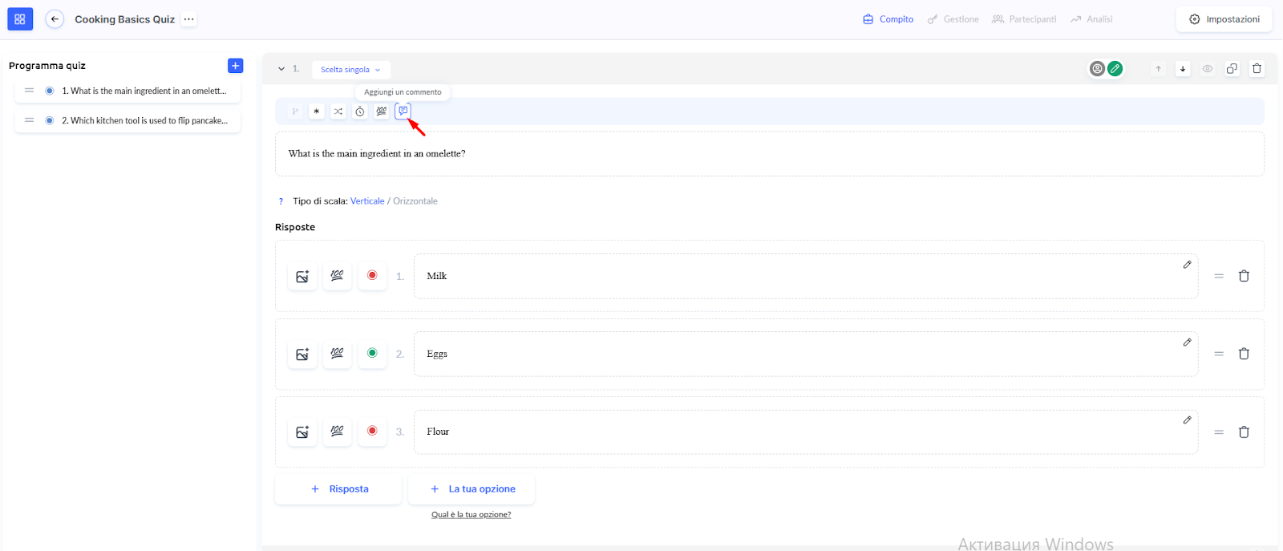Viewport: 1283px width, 551px height.
Task: Delete the Flour answer option
Action: coord(1244,431)
